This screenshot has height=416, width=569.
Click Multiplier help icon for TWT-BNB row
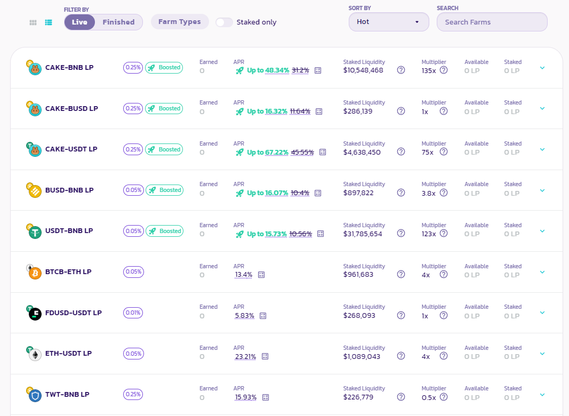point(444,397)
